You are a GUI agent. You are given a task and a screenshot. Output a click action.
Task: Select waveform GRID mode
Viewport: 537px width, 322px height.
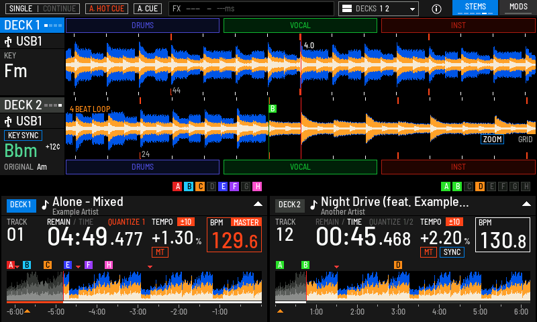525,140
